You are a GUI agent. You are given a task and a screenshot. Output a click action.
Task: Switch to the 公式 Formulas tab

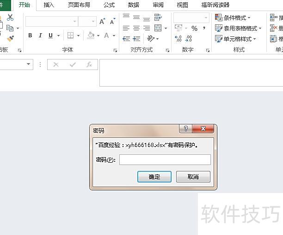click(109, 5)
